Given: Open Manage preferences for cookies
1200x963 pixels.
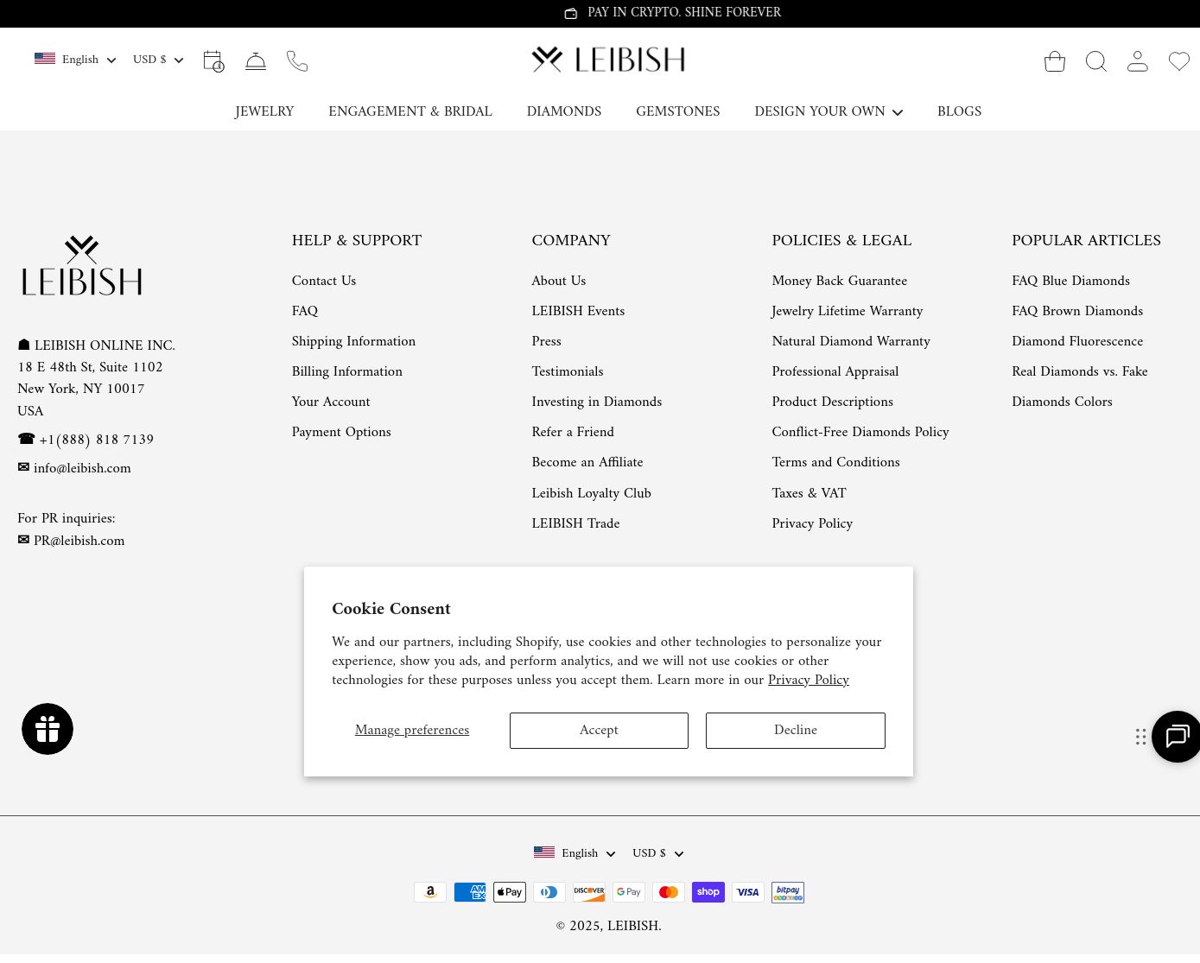Looking at the screenshot, I should (411, 731).
